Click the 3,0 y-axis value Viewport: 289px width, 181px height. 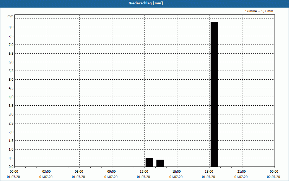(11, 114)
